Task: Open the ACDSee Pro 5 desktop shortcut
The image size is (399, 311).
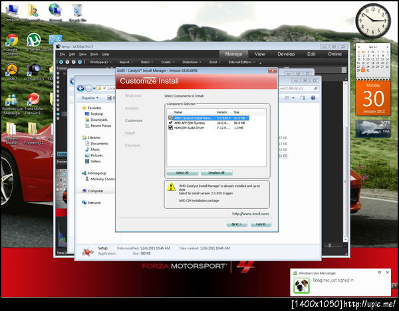Action: pos(34,72)
